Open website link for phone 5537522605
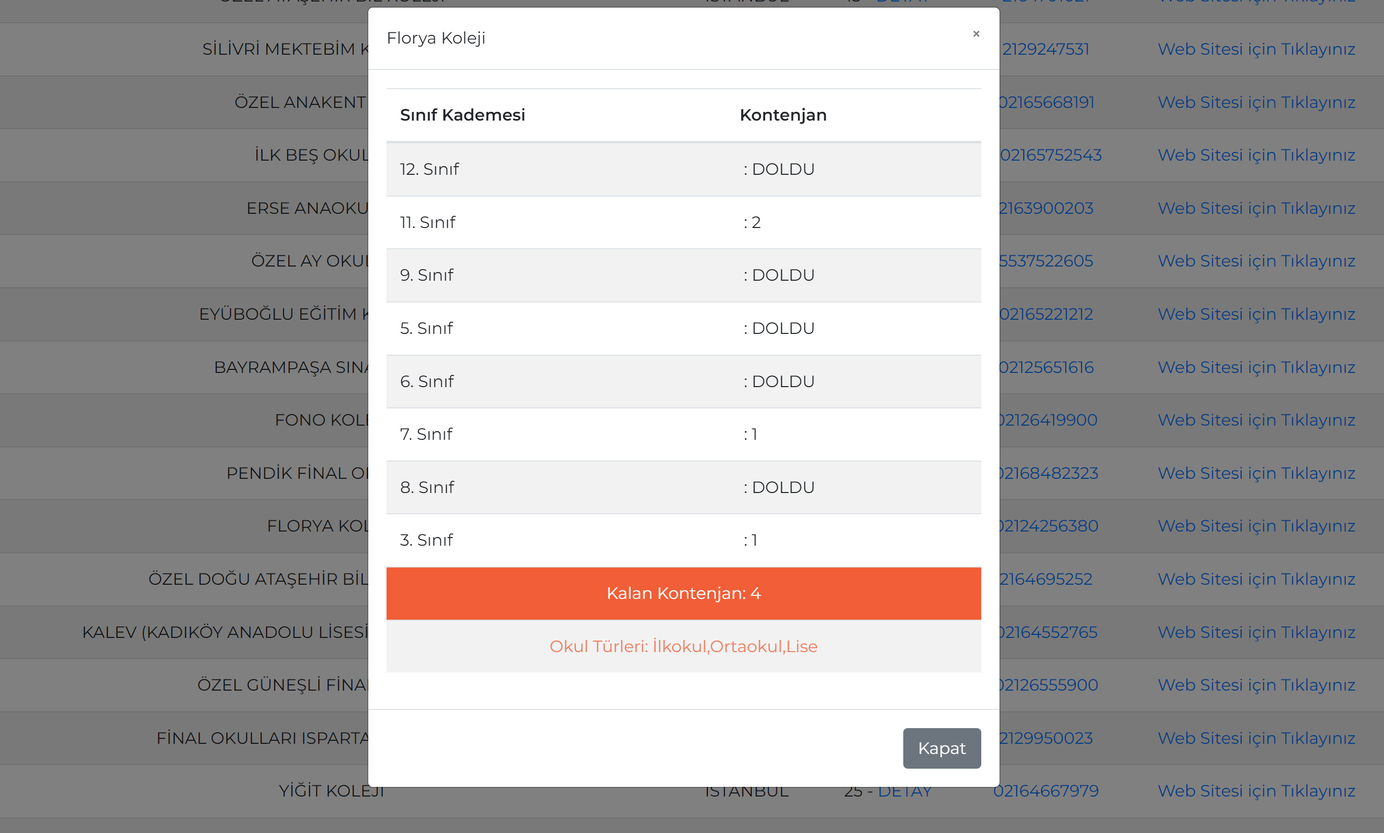The image size is (1384, 833). click(x=1256, y=261)
